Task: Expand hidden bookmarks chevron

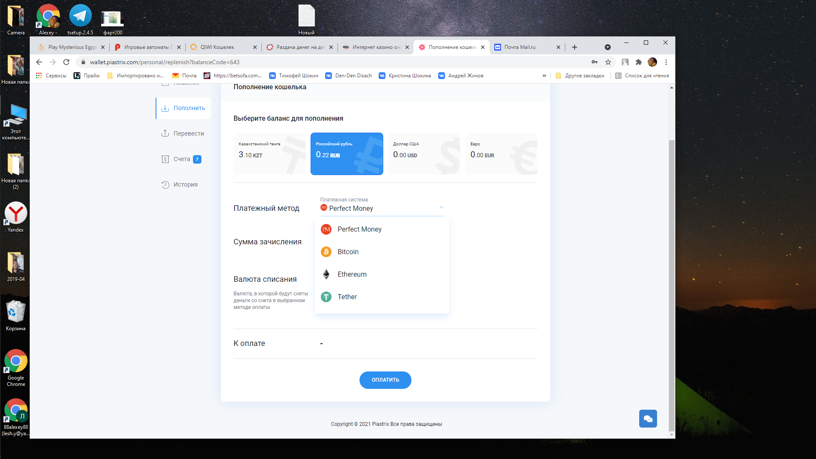Action: click(544, 76)
